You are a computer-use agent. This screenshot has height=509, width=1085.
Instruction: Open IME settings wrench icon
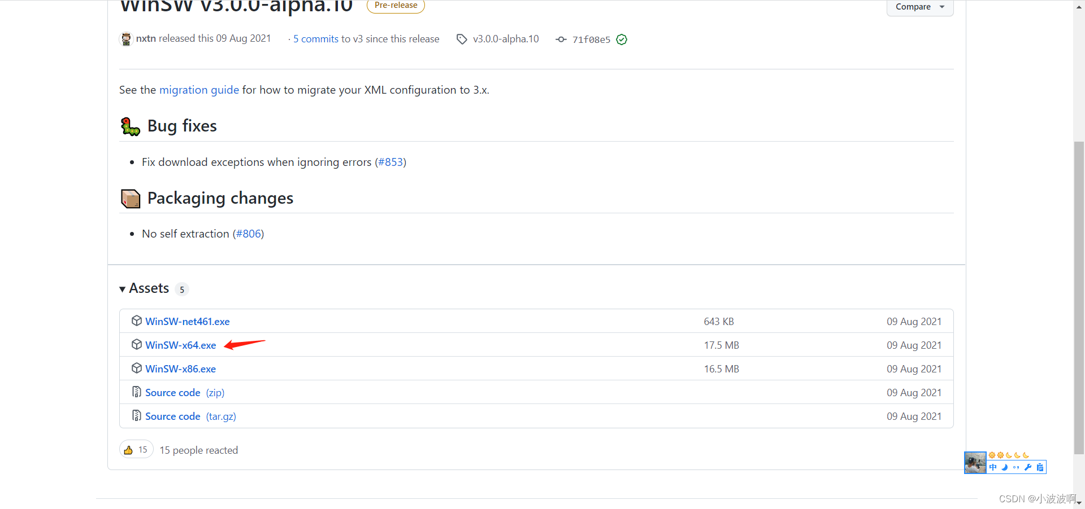pos(1028,467)
